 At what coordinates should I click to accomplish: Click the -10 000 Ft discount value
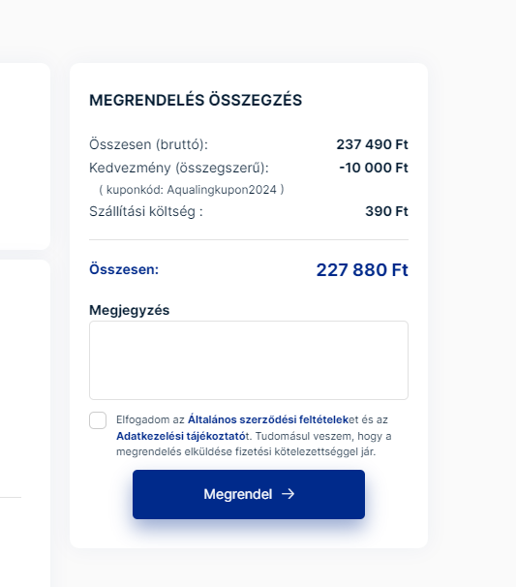coord(374,168)
